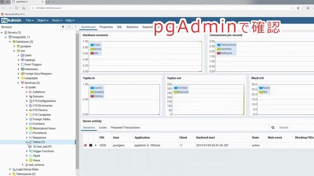The width and height of the screenshot is (314, 176).
Task: Cancel active query with the black square icon
Action: (x=91, y=145)
